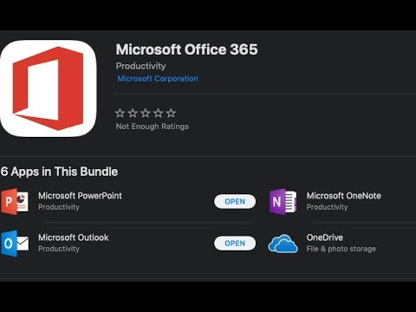This screenshot has height=312, width=416.
Task: Click Productivity category under Microsoft Office 365
Action: [140, 66]
